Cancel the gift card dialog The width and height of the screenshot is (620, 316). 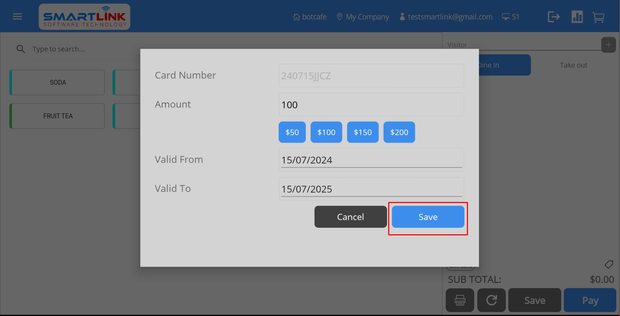[350, 217]
